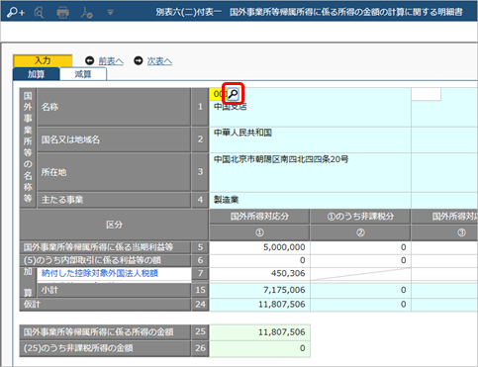Screen dimensions: 478x367
Task: Click the 区分 header cell
Action: (114, 225)
